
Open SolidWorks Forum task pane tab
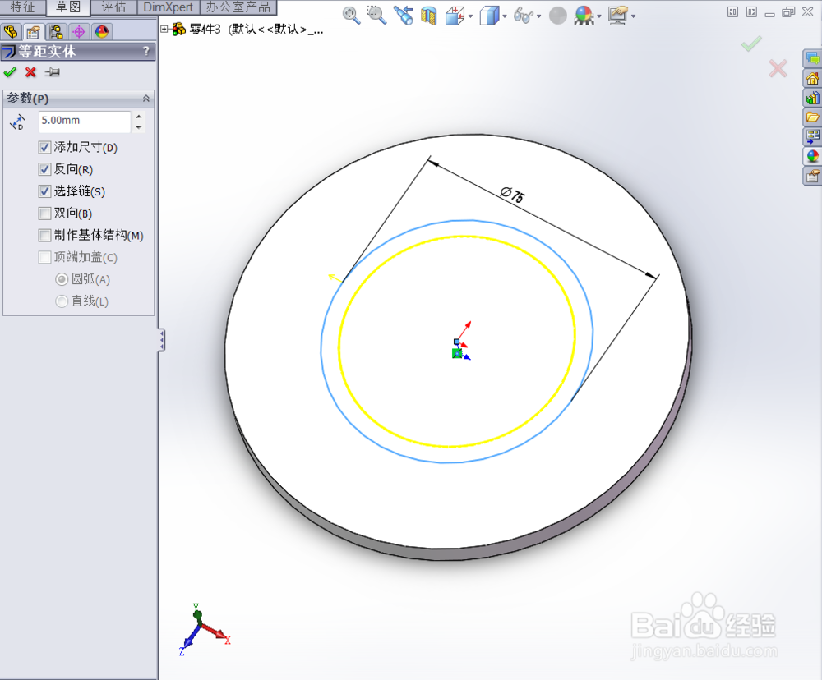[x=812, y=58]
